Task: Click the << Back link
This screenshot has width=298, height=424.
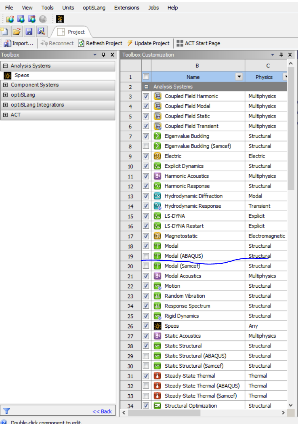Action: click(x=102, y=411)
